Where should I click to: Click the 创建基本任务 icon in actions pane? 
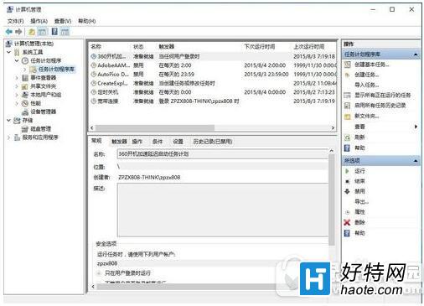(x=347, y=65)
